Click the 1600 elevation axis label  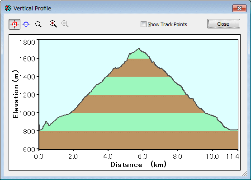tap(27, 59)
